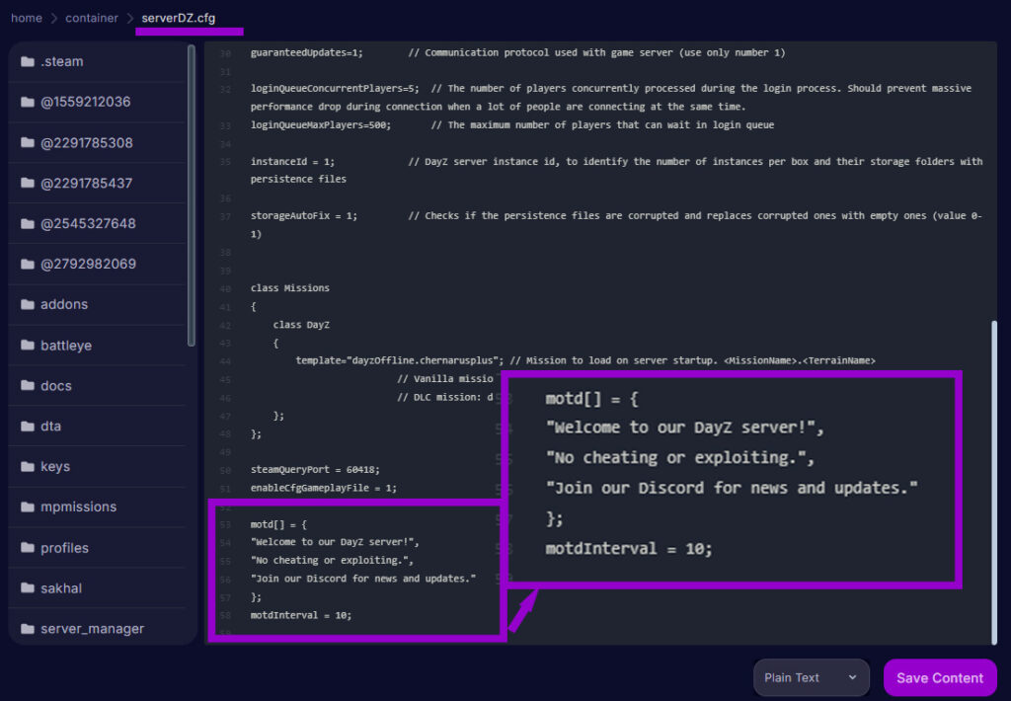The image size is (1011, 701).
Task: Browse into the docs folder
Action: [54, 385]
